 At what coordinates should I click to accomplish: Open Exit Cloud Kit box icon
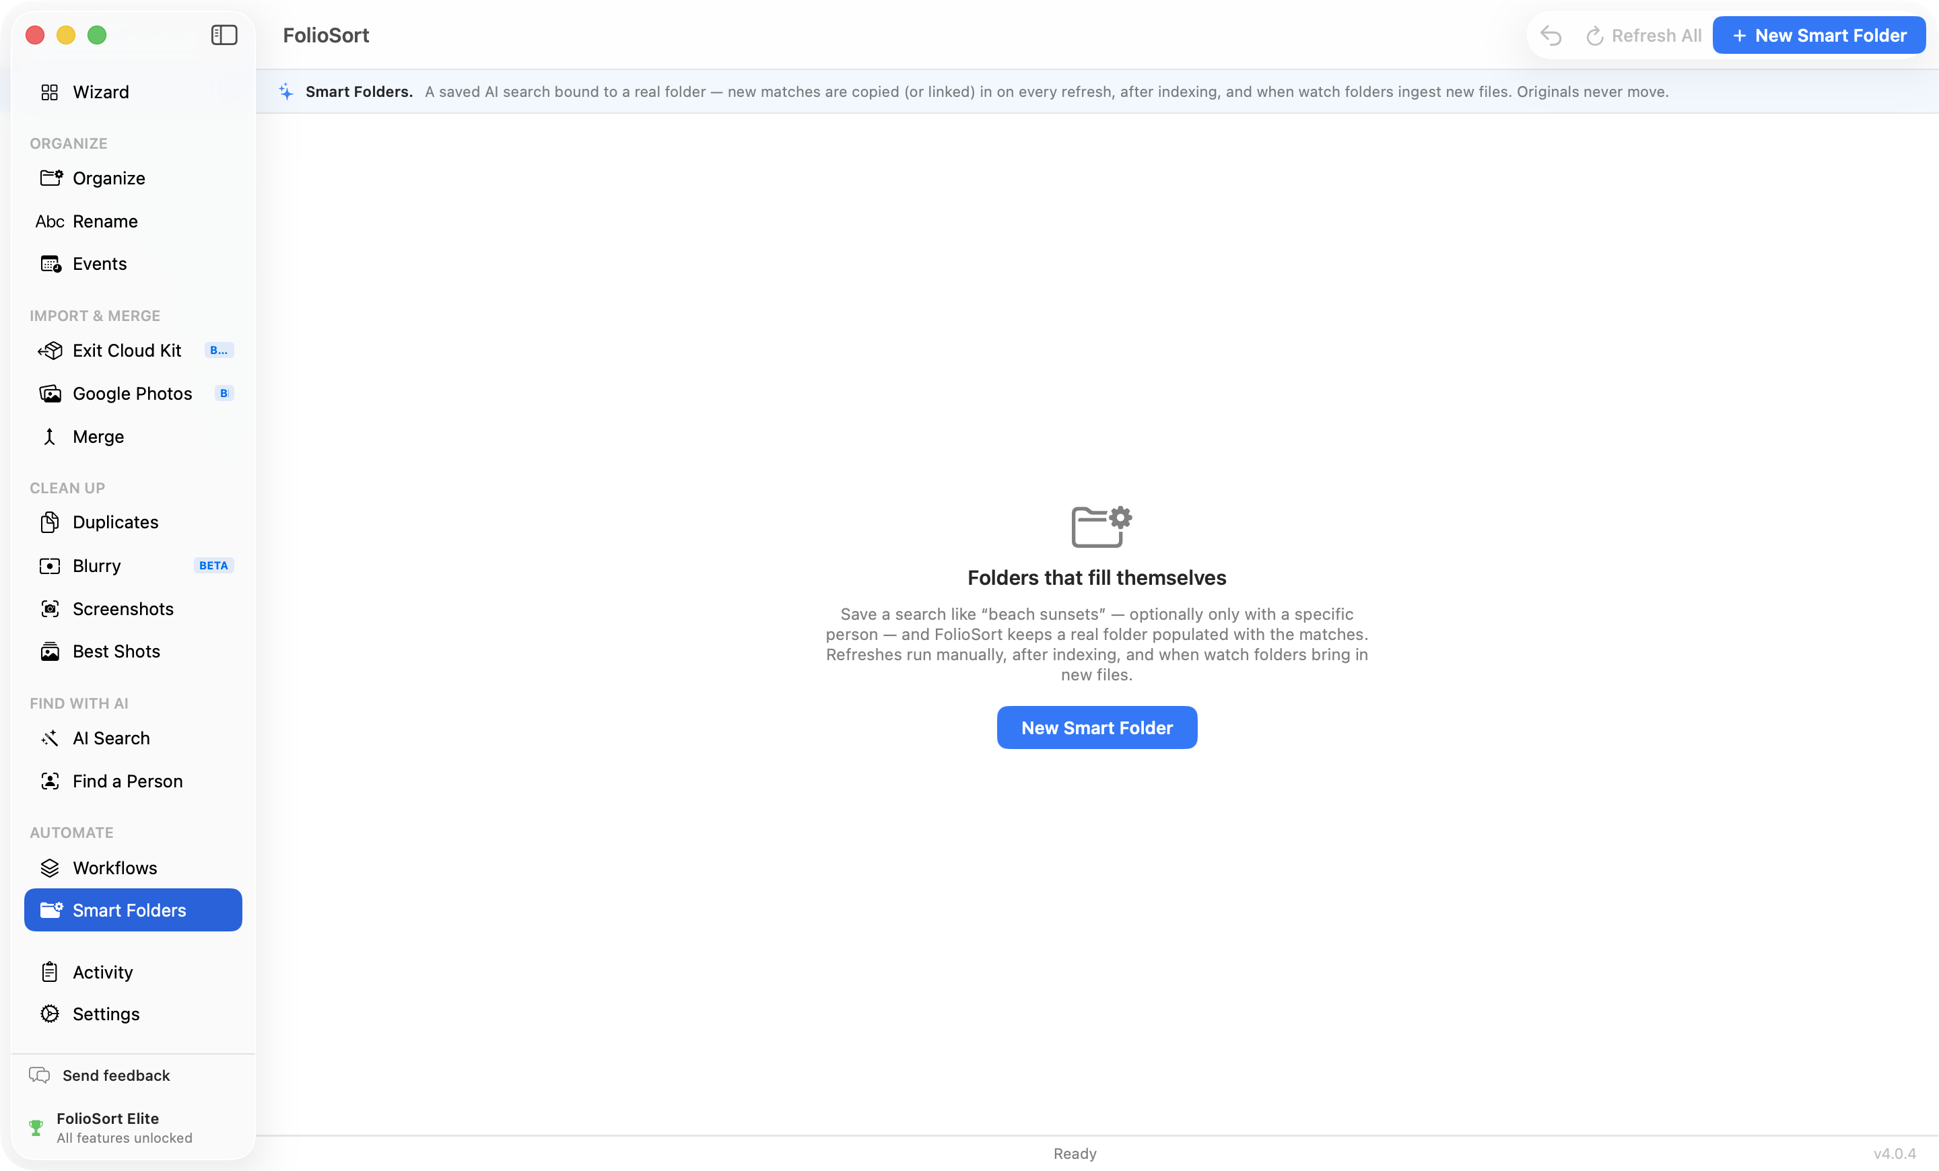click(x=50, y=350)
